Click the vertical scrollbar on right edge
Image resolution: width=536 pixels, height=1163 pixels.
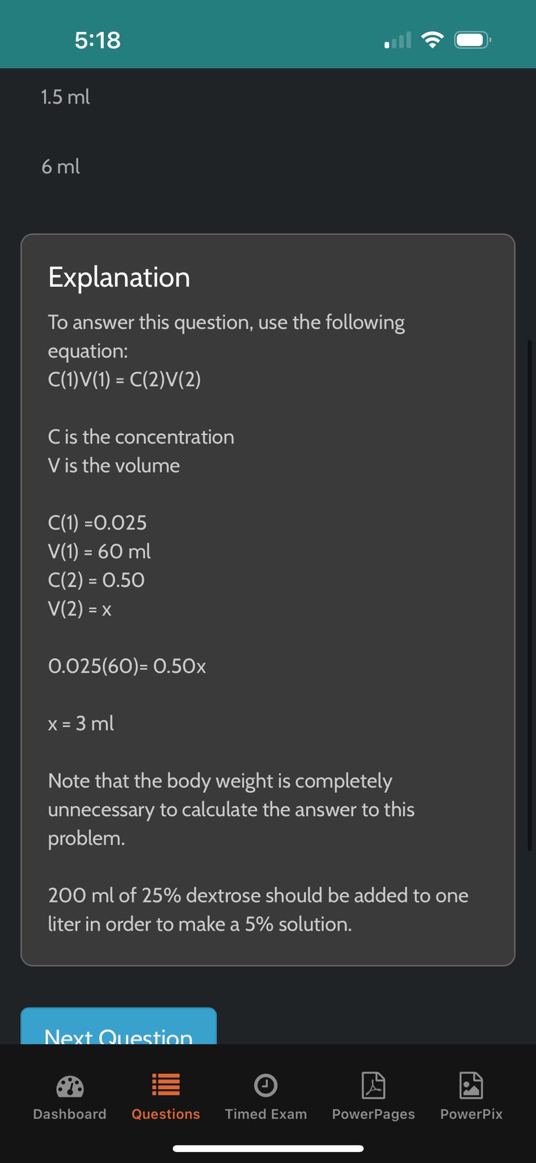tap(530, 595)
